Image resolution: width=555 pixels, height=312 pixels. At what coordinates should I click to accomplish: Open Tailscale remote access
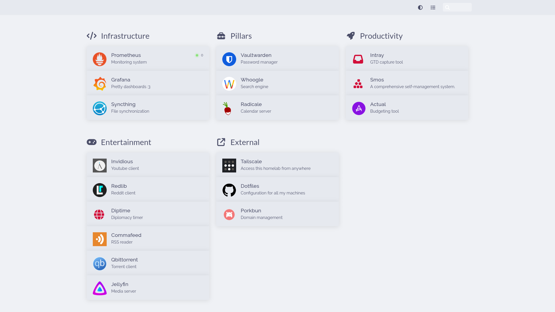click(277, 165)
